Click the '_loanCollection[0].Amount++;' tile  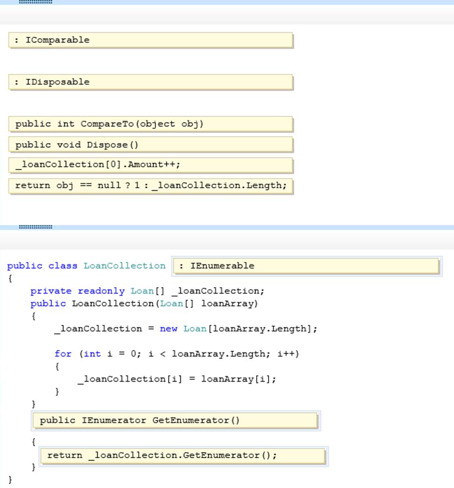tap(150, 165)
